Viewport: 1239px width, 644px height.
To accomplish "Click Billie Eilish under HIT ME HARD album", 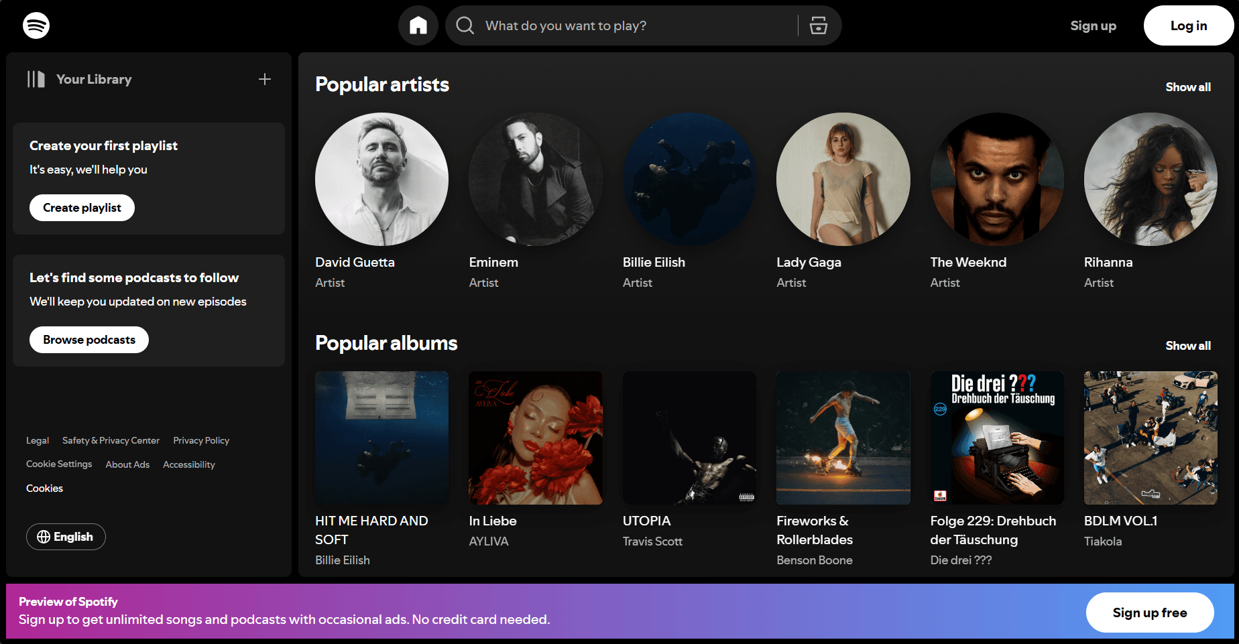I will coord(343,560).
